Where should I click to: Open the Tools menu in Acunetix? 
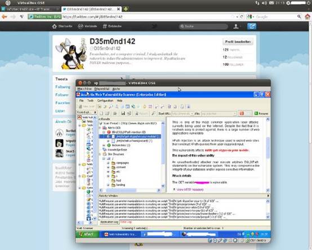pos(90,101)
